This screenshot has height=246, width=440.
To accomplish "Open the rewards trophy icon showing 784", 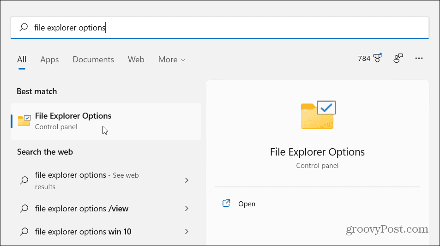I will [x=370, y=58].
